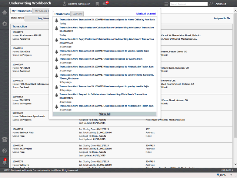Click the bell icon beside the 10007880 alert
This screenshot has width=237, height=178.
[x=57, y=20]
